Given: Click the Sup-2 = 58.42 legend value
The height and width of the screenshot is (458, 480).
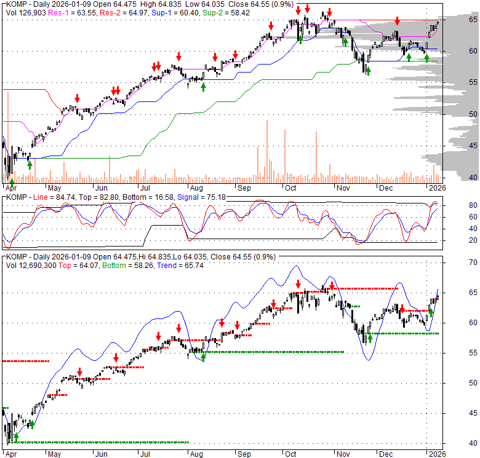Looking at the screenshot, I should tap(226, 13).
